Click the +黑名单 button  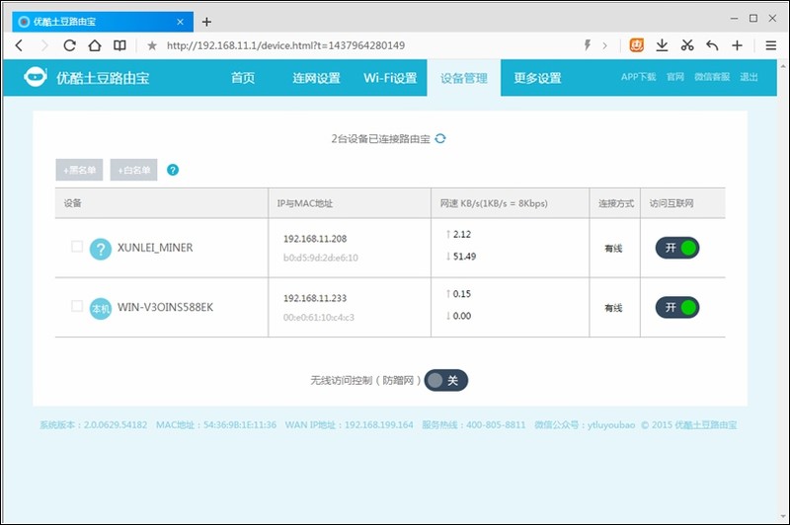click(79, 170)
